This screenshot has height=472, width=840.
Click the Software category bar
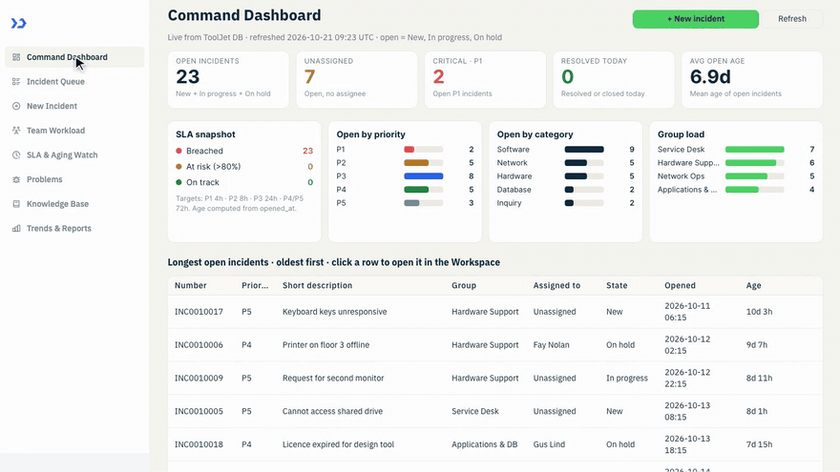point(584,150)
